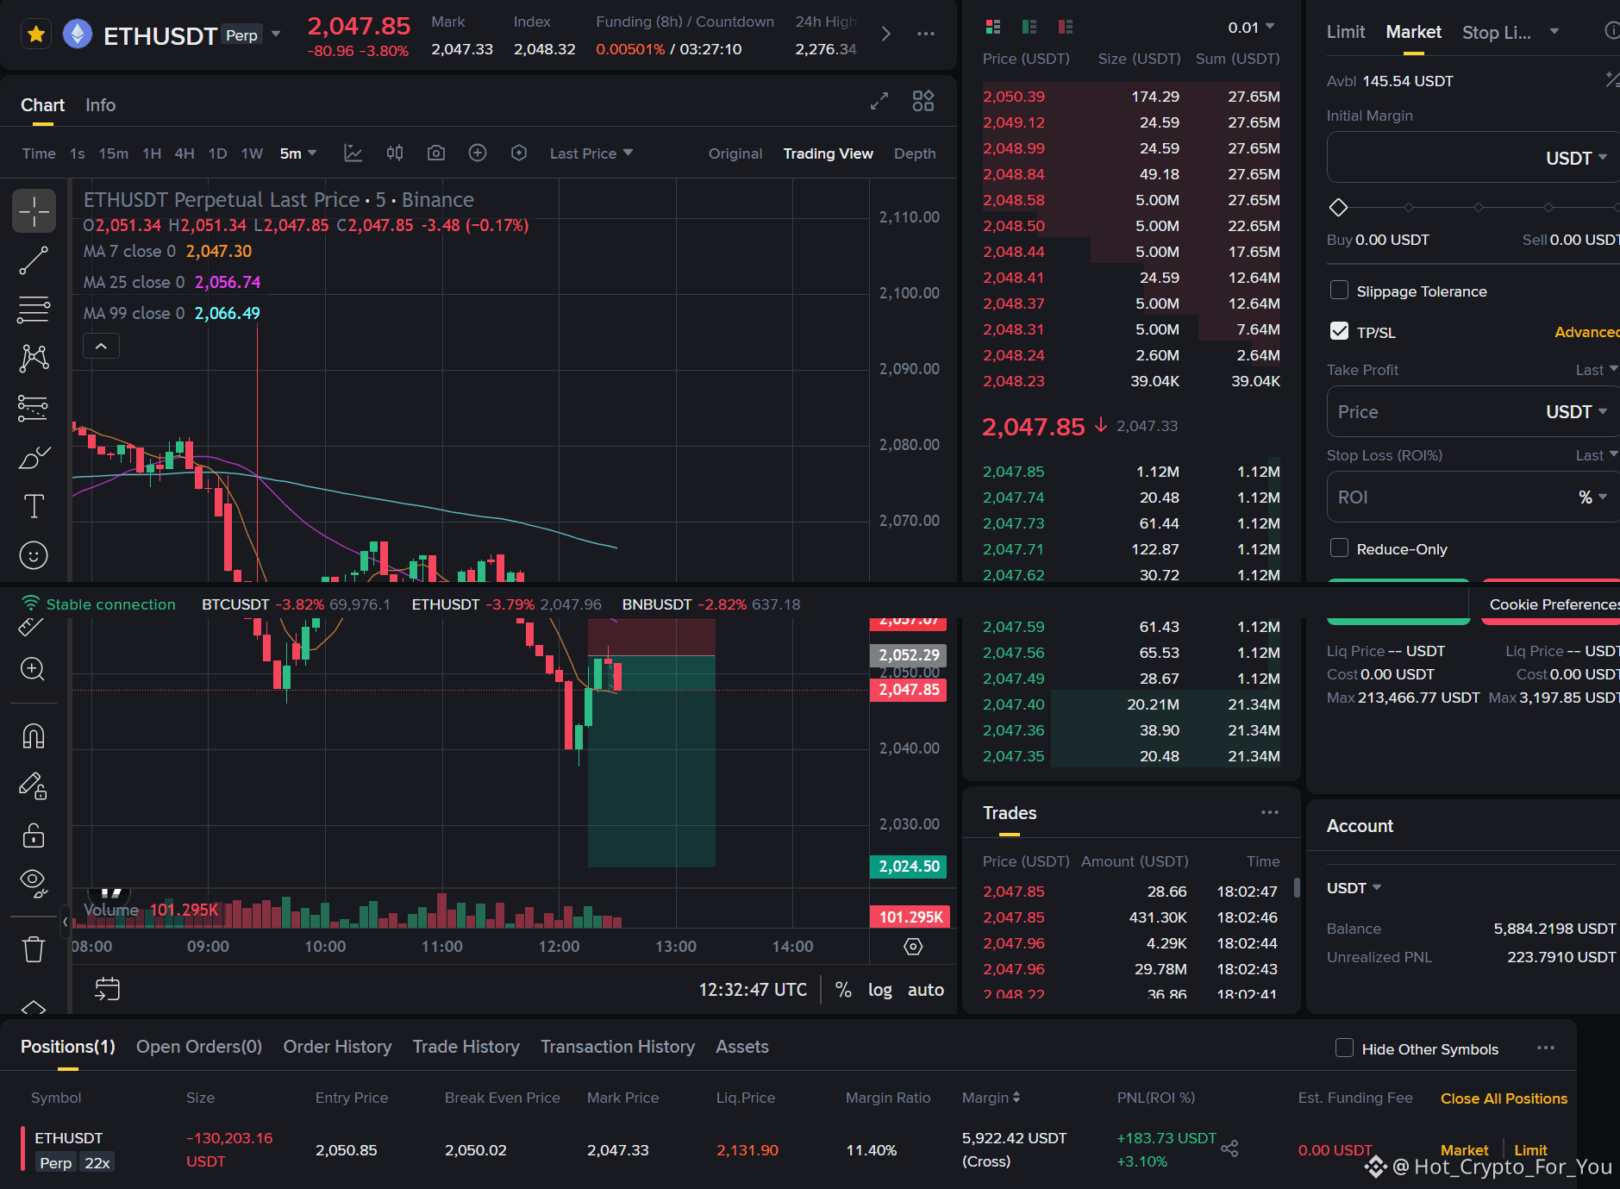Open the 0.01 order book precision dropdown
The width and height of the screenshot is (1620, 1189).
coord(1251,28)
